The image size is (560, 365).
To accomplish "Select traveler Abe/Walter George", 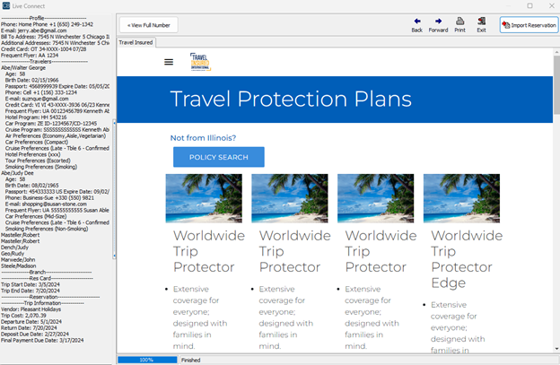I will pos(23,68).
